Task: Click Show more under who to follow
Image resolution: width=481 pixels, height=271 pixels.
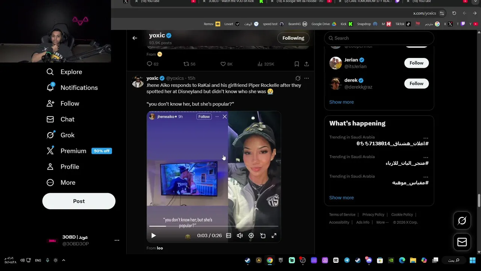Action: point(342,102)
